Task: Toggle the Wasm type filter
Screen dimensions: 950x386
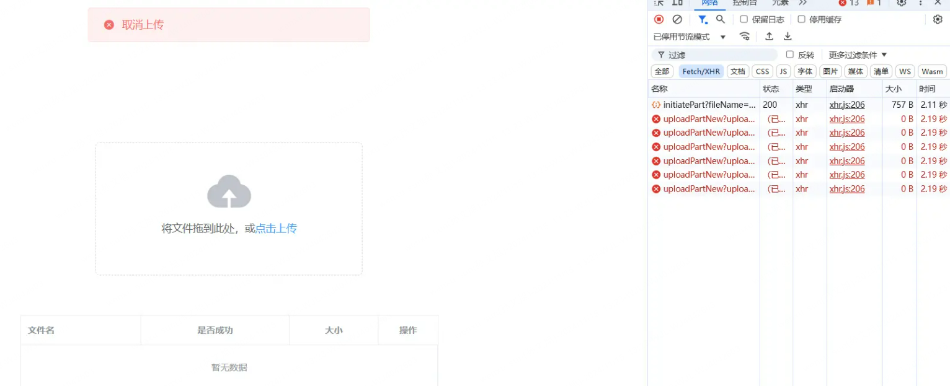Action: 932,71
